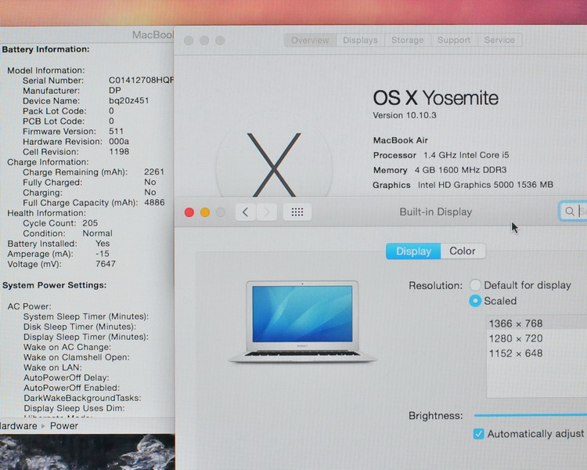Choose the 1280 × 720 resolution
Screen dimensions: 587x470
coord(537,338)
